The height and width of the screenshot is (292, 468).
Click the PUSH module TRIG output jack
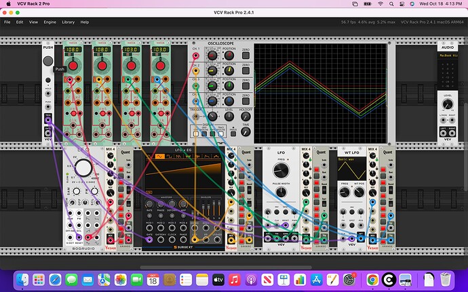[47, 120]
